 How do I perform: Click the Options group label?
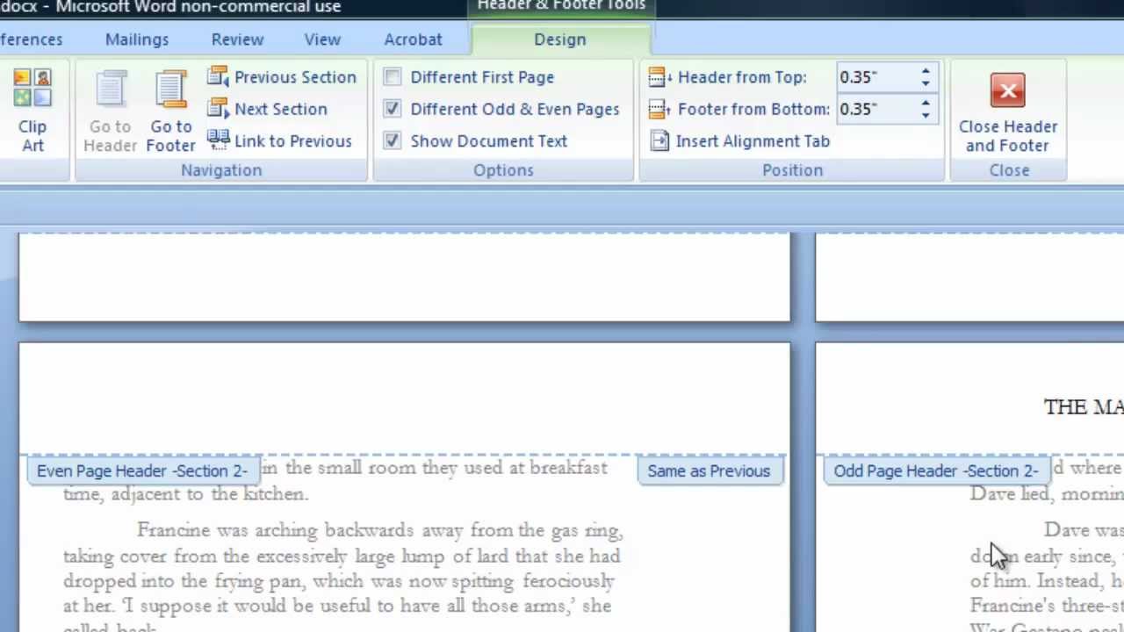pyautogui.click(x=503, y=170)
